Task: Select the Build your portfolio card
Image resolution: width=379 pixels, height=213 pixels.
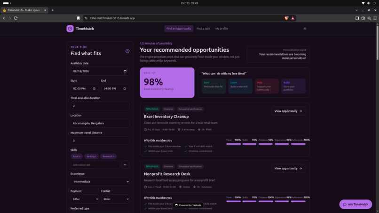Action: tap(293, 86)
